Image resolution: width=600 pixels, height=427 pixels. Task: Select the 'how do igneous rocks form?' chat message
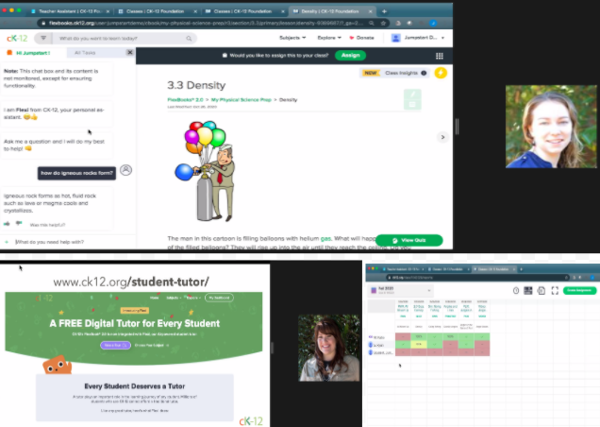[x=76, y=173]
